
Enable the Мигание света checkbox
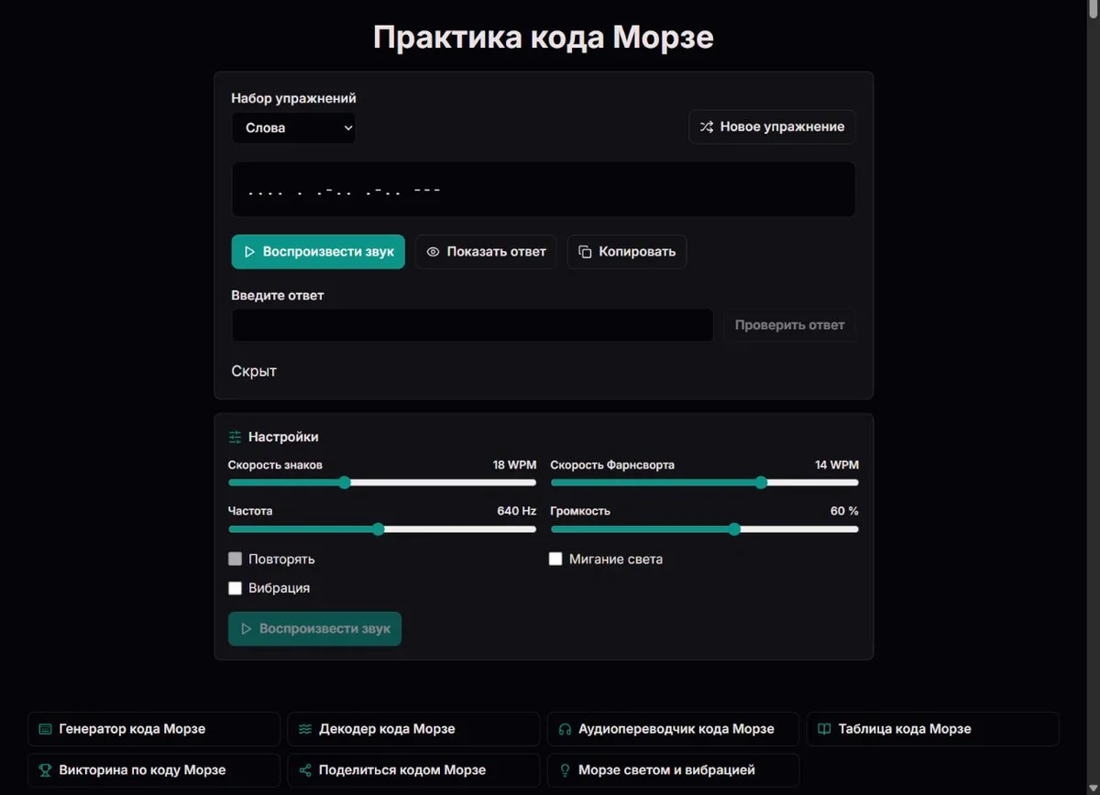(x=555, y=559)
